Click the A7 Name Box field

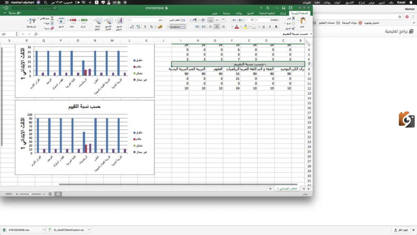(10, 34)
